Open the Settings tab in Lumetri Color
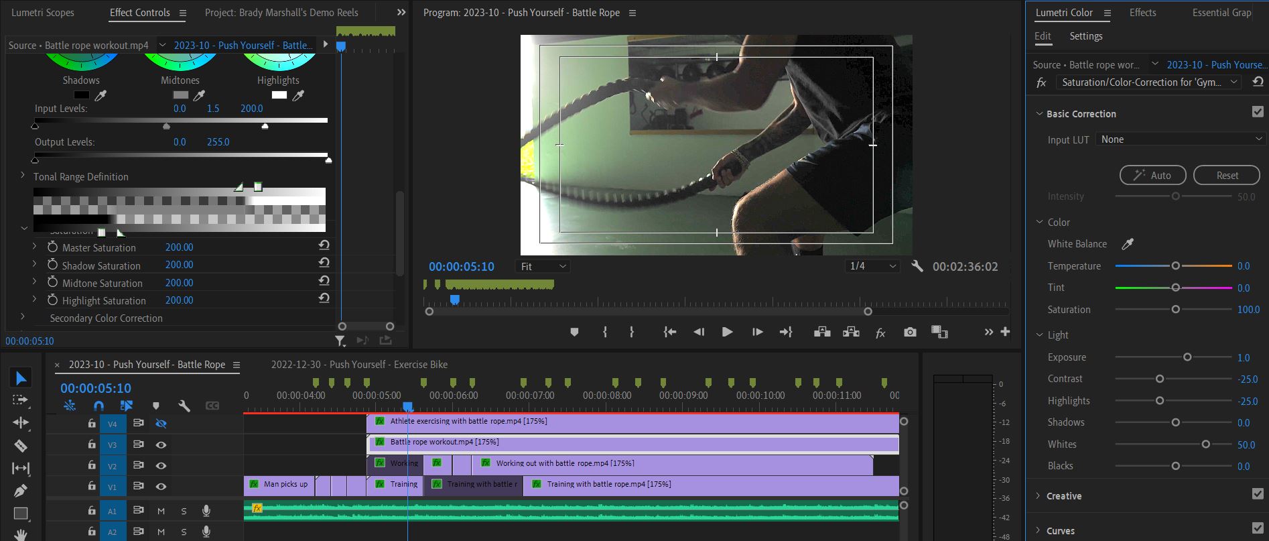 [1085, 36]
